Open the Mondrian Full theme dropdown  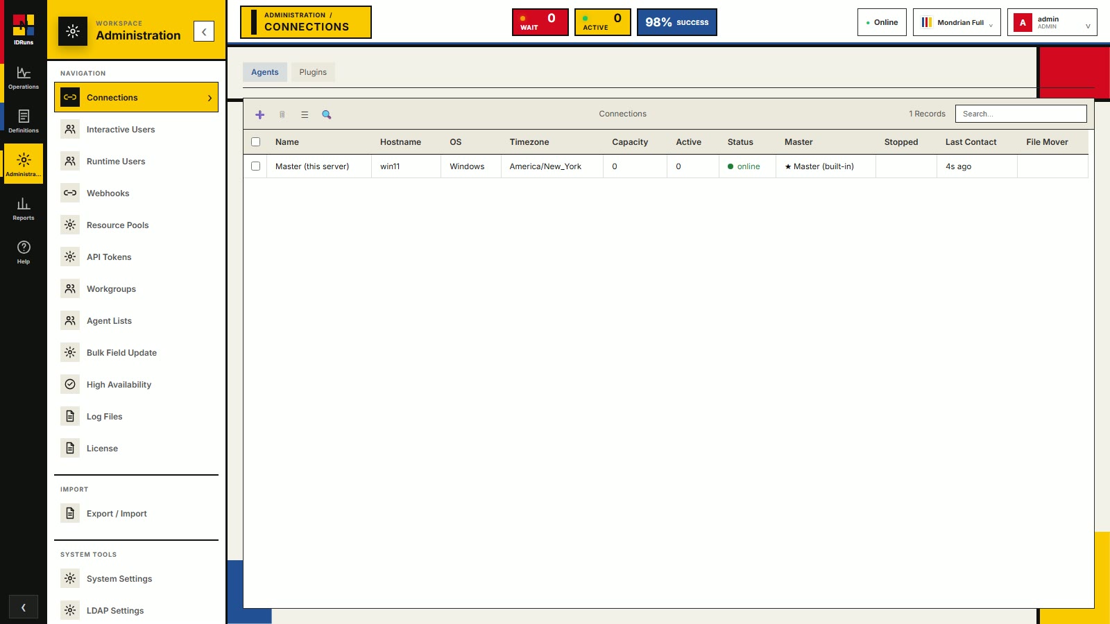point(957,22)
